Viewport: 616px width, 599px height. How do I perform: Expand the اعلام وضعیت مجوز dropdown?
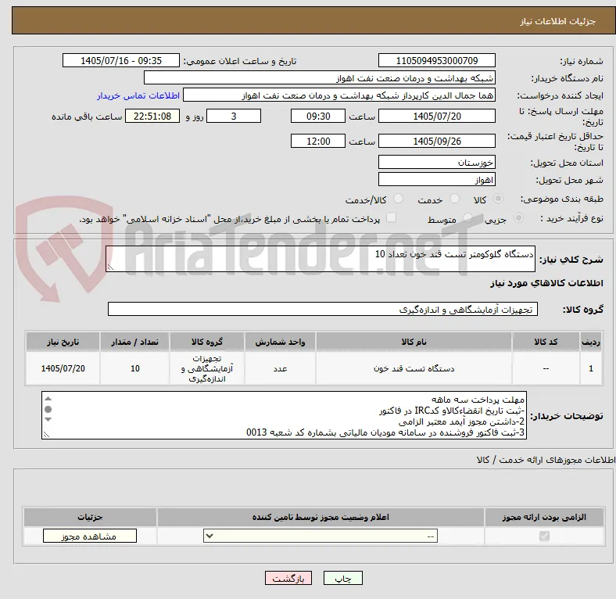(321, 536)
